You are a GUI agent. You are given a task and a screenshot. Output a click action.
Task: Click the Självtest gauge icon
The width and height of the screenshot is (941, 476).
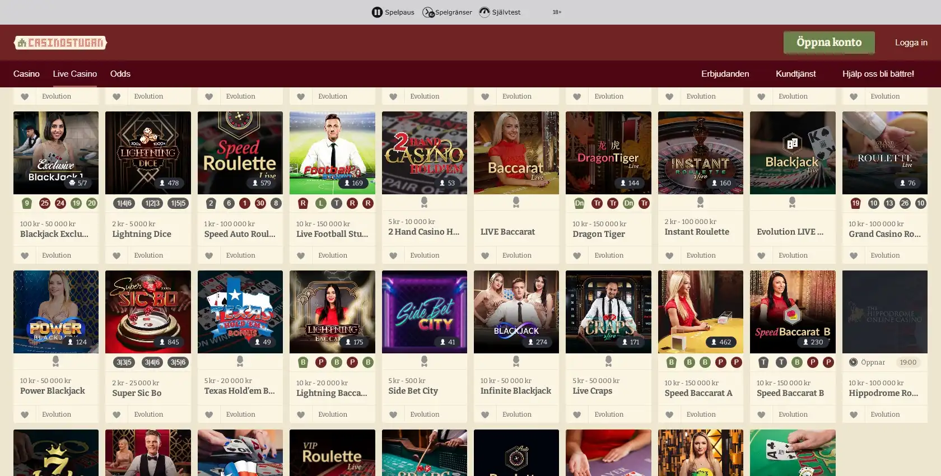click(x=485, y=12)
